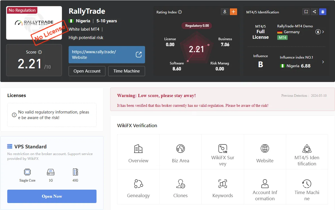Click the MT4/5 Full License text
335x210 pixels.
click(x=261, y=32)
